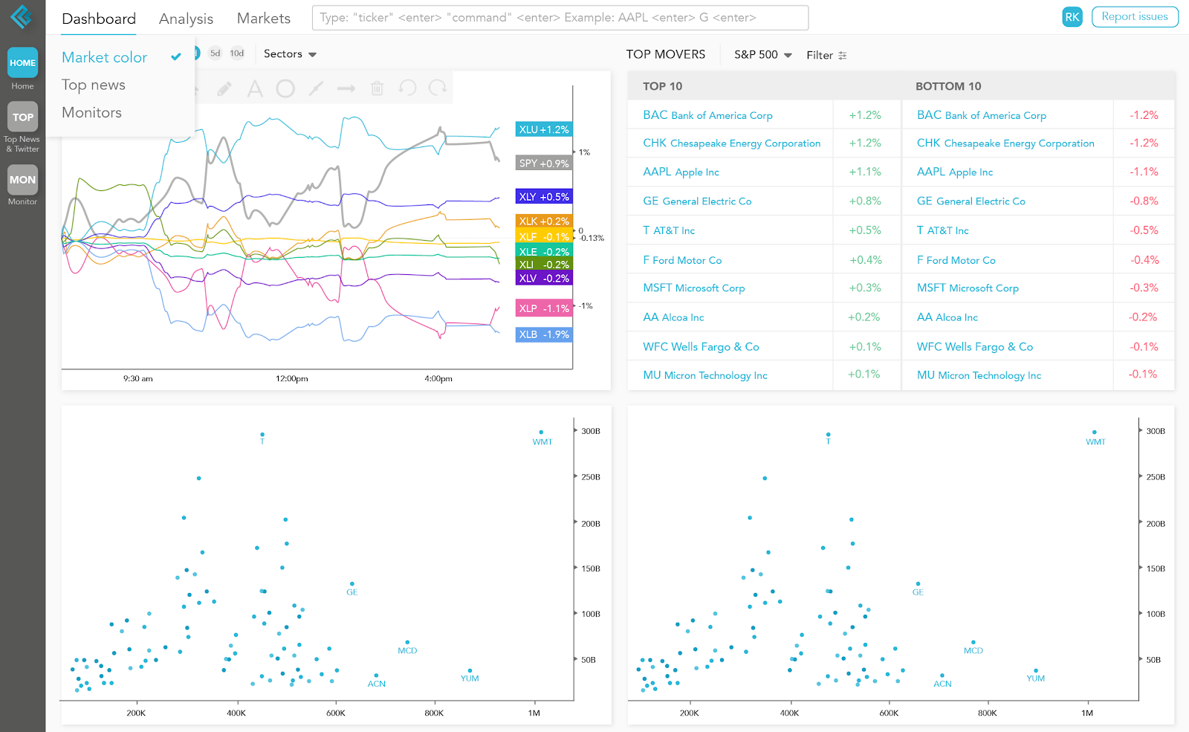Open BAC Bank of America in Top 10
The image size is (1189, 732).
pyautogui.click(x=707, y=115)
